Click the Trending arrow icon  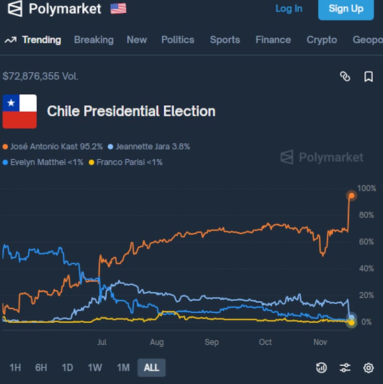pyautogui.click(x=10, y=40)
